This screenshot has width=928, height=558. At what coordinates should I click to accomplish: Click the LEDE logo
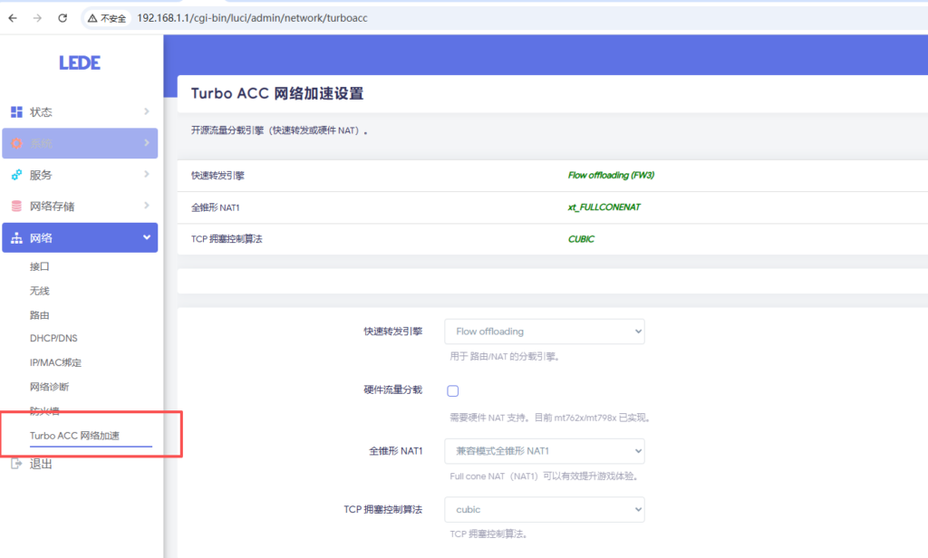[x=80, y=63]
